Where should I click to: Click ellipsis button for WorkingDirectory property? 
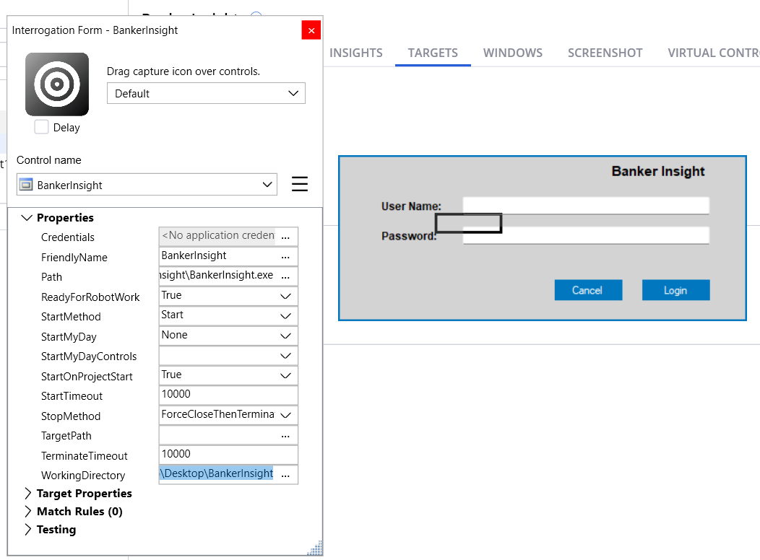click(x=285, y=475)
